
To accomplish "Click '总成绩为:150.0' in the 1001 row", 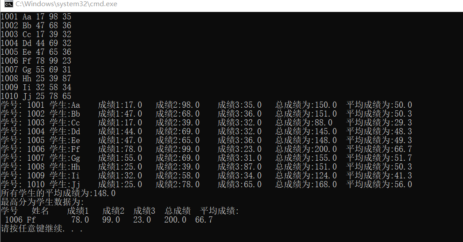I will click(306, 105).
